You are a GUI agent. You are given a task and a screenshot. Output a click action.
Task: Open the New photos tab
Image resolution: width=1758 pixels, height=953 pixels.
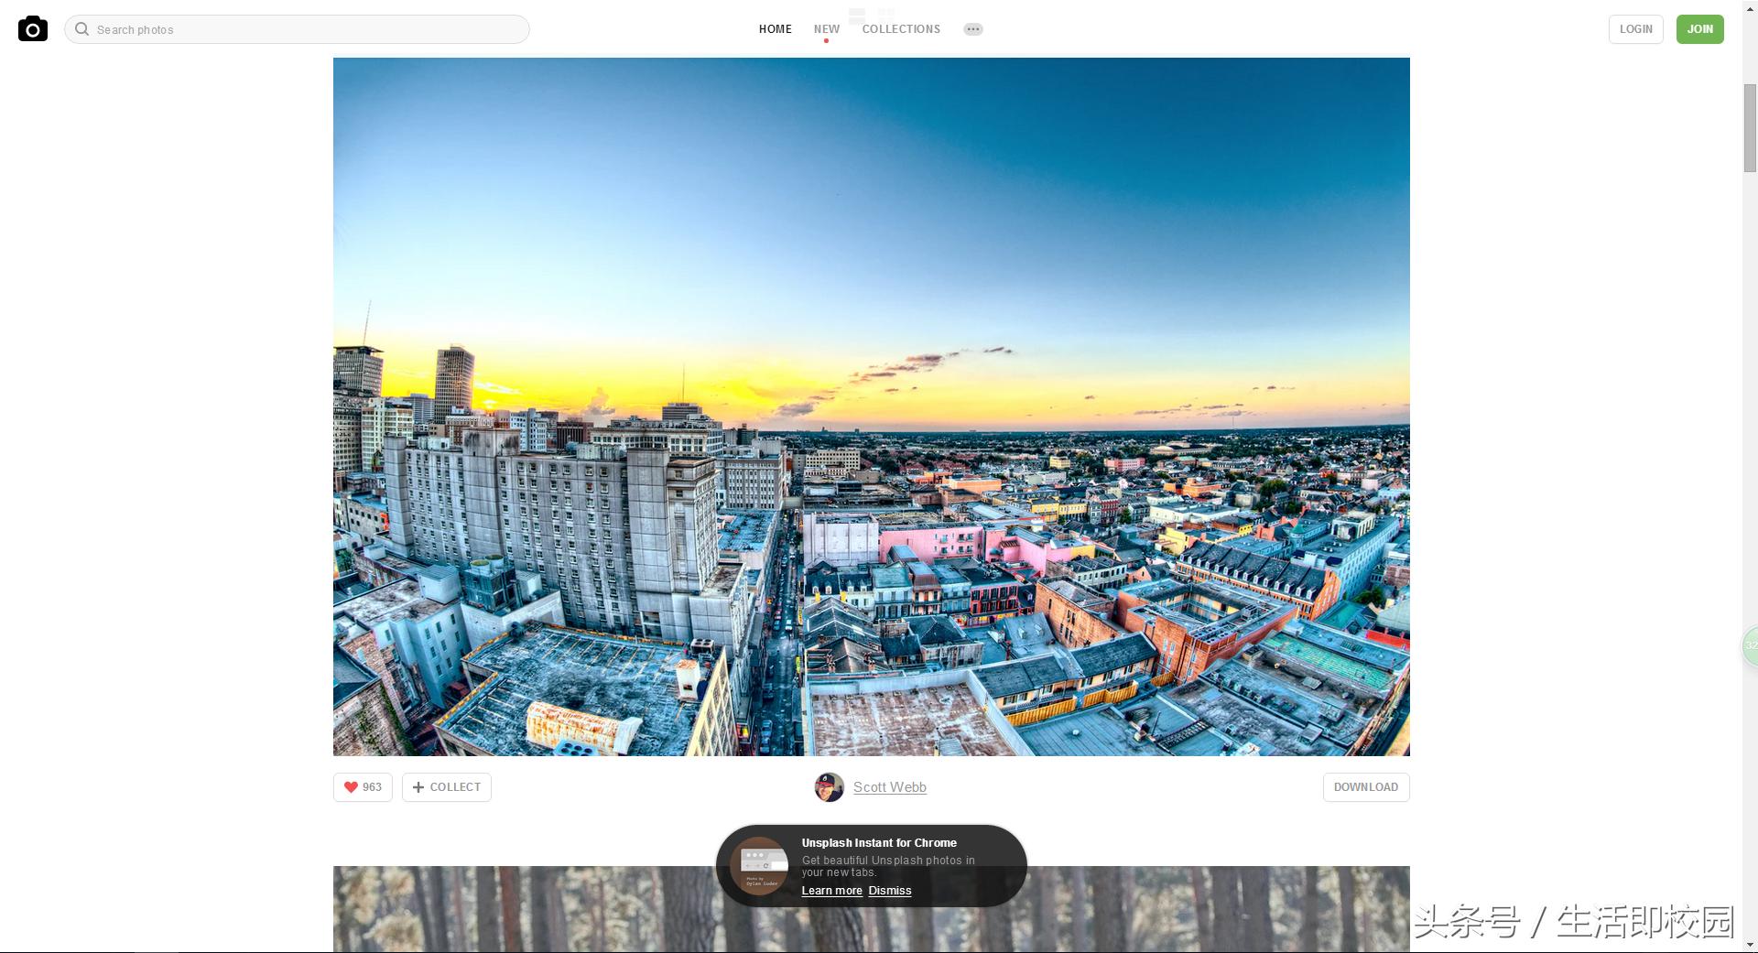tap(826, 29)
